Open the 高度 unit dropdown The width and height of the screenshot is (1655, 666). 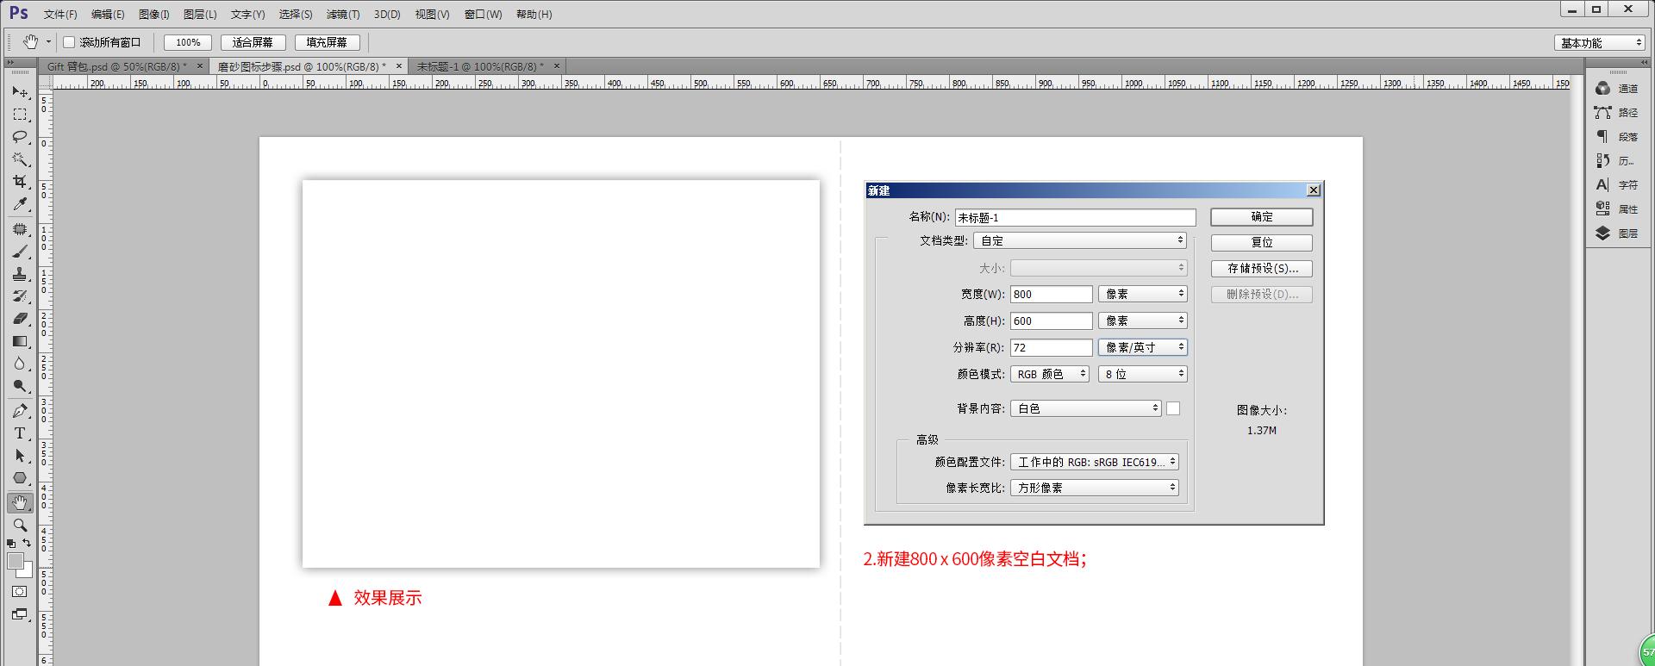(1143, 321)
